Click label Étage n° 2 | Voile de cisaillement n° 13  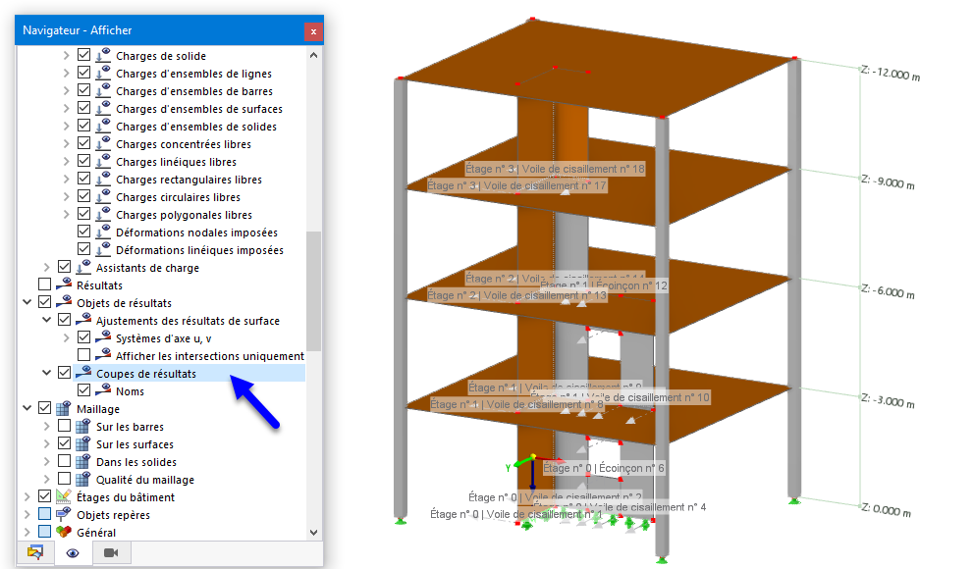[x=516, y=295]
